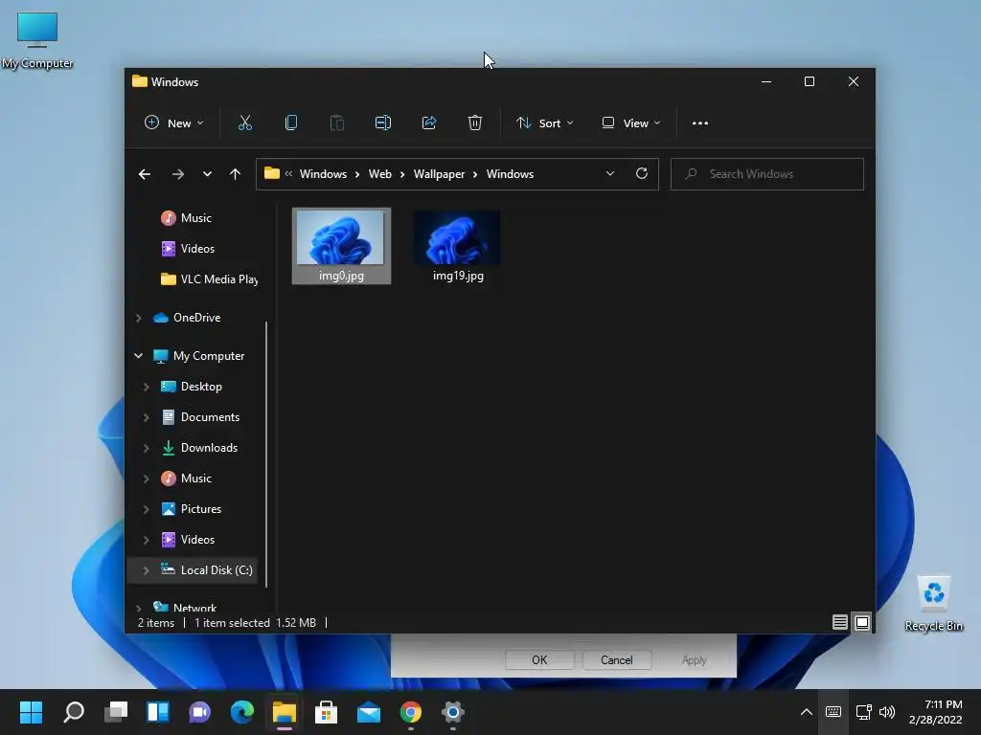This screenshot has width=981, height=735.
Task: Click Cancel in the dialog behind
Action: [616, 660]
